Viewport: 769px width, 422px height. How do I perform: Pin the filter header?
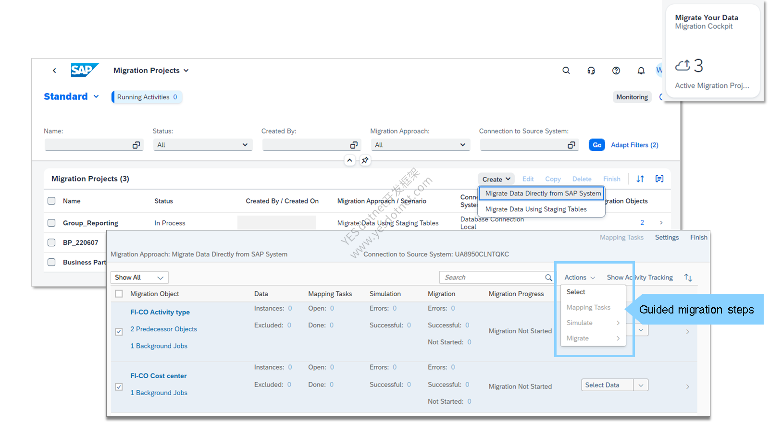(365, 160)
